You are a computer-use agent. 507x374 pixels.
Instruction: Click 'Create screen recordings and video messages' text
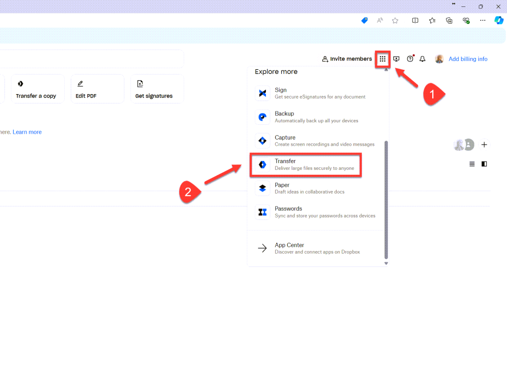325,144
